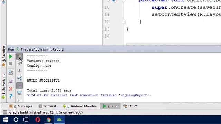Screen dimensions: 221x124
Task: Toggle tool window bars status icon
Action: tap(5, 112)
